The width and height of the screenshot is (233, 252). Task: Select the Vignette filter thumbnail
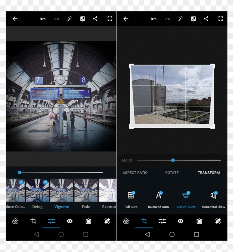click(x=62, y=191)
